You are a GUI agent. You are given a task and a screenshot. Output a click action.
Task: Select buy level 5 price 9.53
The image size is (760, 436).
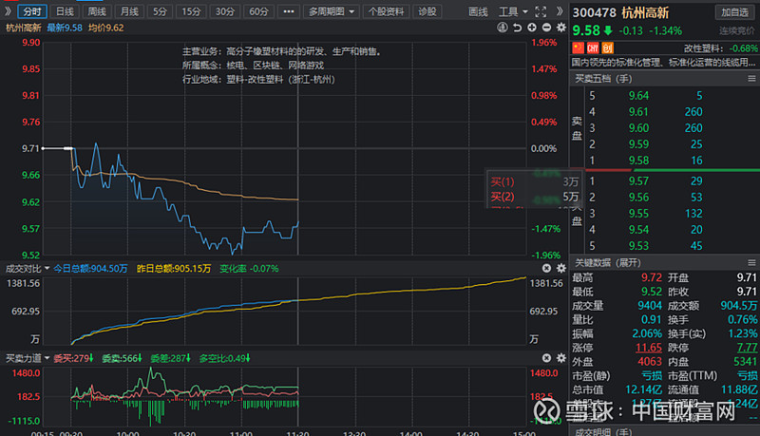[x=638, y=246]
